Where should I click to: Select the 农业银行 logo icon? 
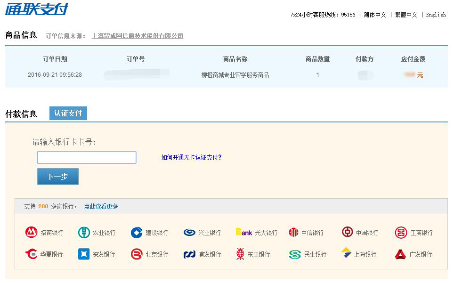(x=84, y=232)
